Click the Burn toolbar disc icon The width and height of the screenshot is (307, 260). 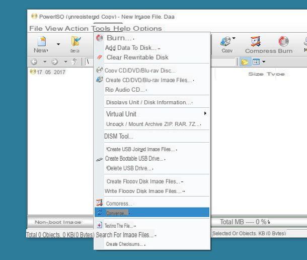tap(283, 41)
